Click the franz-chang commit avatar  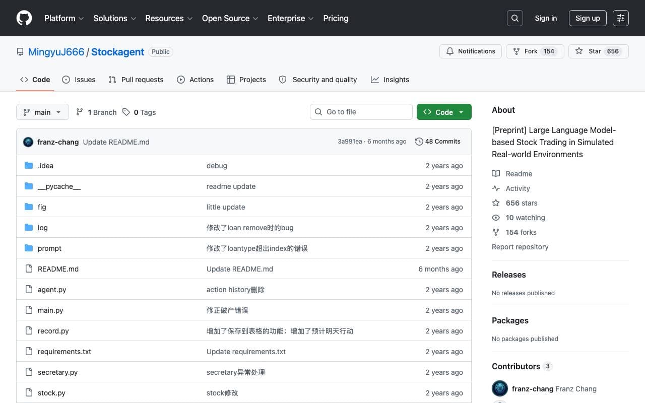coord(28,142)
